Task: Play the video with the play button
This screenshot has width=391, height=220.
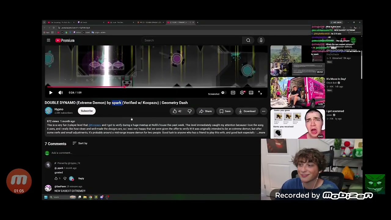Action: pos(51,93)
